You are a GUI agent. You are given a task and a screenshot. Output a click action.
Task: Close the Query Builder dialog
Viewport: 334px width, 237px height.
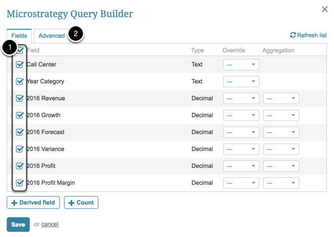coord(325,9)
